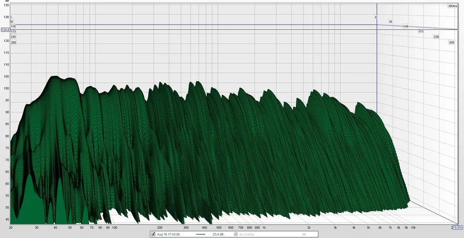464x238 pixels.
Task: Toggle the greyed-out No overlay checkbox
Action: (236, 234)
